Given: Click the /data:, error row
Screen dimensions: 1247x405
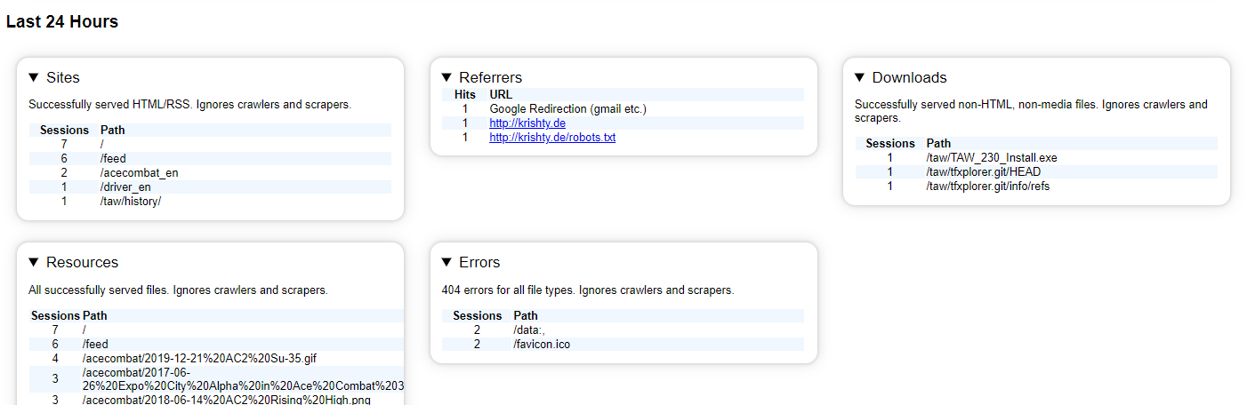Looking at the screenshot, I should [x=623, y=330].
